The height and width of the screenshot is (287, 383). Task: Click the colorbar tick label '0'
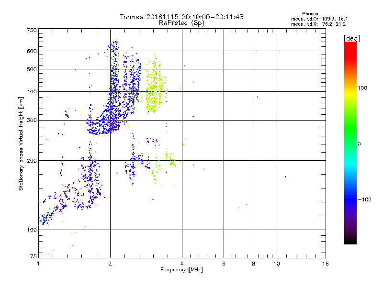[359, 144]
